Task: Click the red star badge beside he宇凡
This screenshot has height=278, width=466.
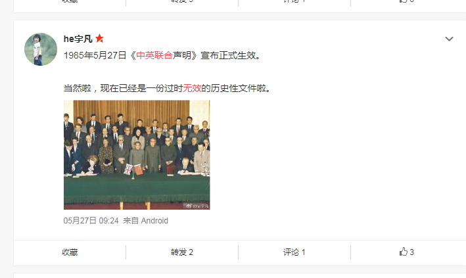Action: pyautogui.click(x=99, y=38)
